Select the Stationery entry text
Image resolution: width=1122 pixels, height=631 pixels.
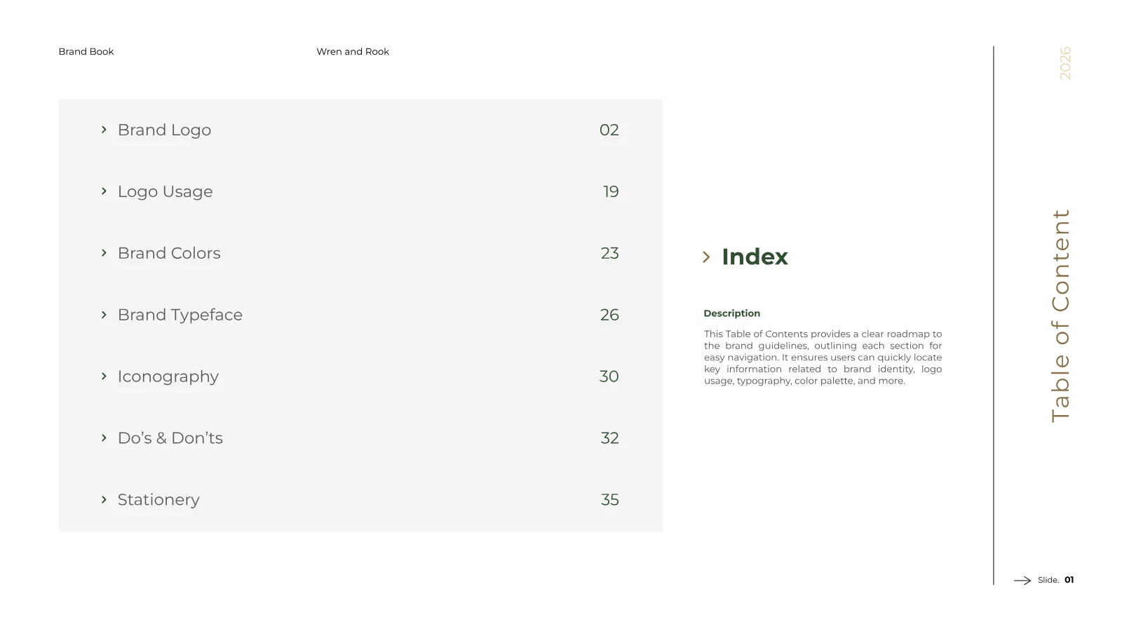click(x=158, y=501)
